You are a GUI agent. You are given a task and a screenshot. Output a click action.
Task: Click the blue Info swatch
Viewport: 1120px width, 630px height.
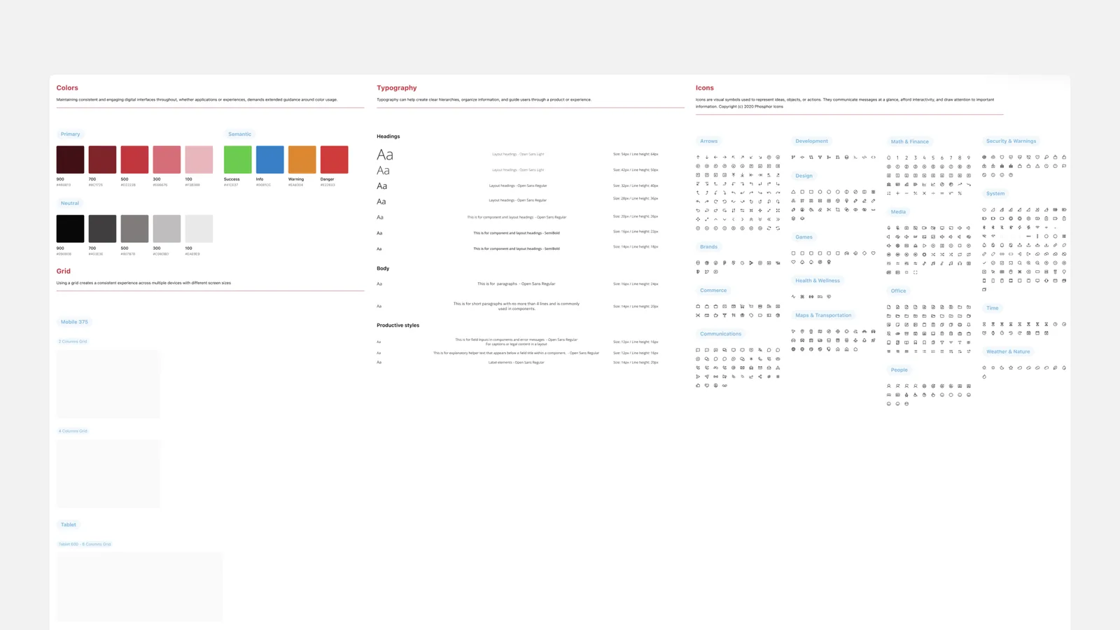270,160
